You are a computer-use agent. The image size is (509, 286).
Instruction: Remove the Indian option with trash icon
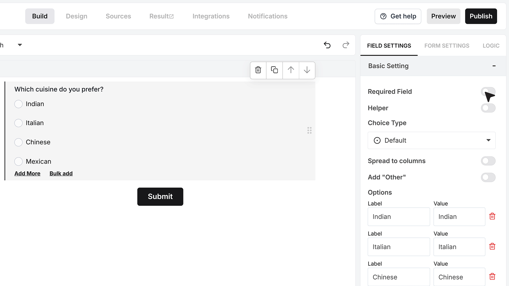[x=492, y=216]
